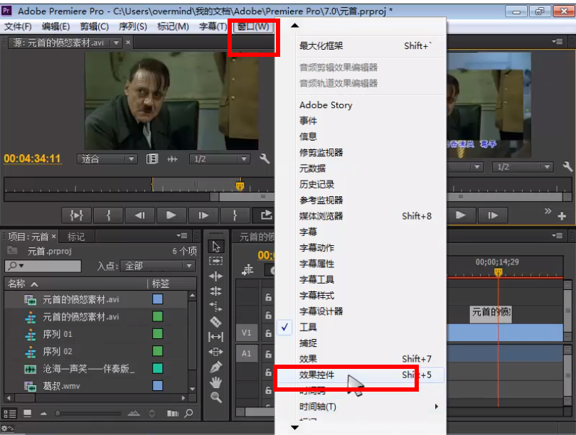Toggle the V1 track target

(247, 333)
